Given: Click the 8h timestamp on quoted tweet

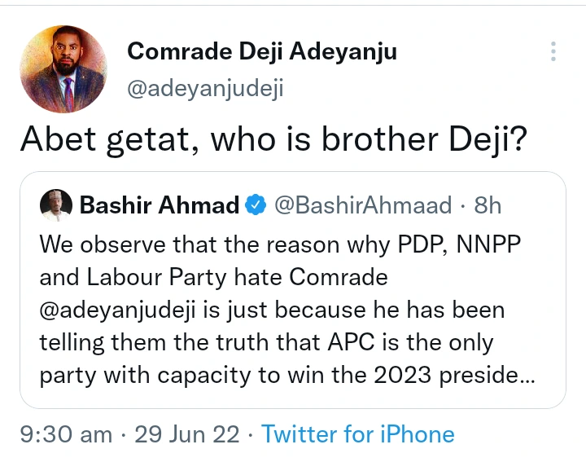Looking at the screenshot, I should pos(488,205).
